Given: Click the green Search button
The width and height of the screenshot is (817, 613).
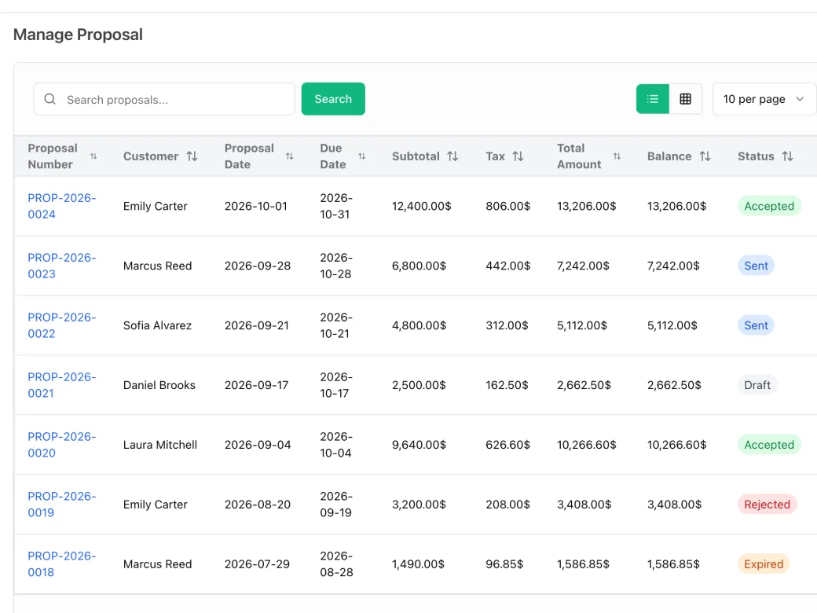Looking at the screenshot, I should [333, 99].
